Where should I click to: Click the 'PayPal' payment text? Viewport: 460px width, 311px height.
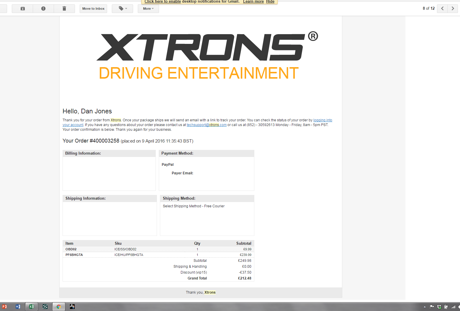click(168, 165)
